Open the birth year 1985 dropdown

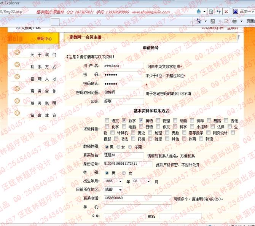[113, 181]
